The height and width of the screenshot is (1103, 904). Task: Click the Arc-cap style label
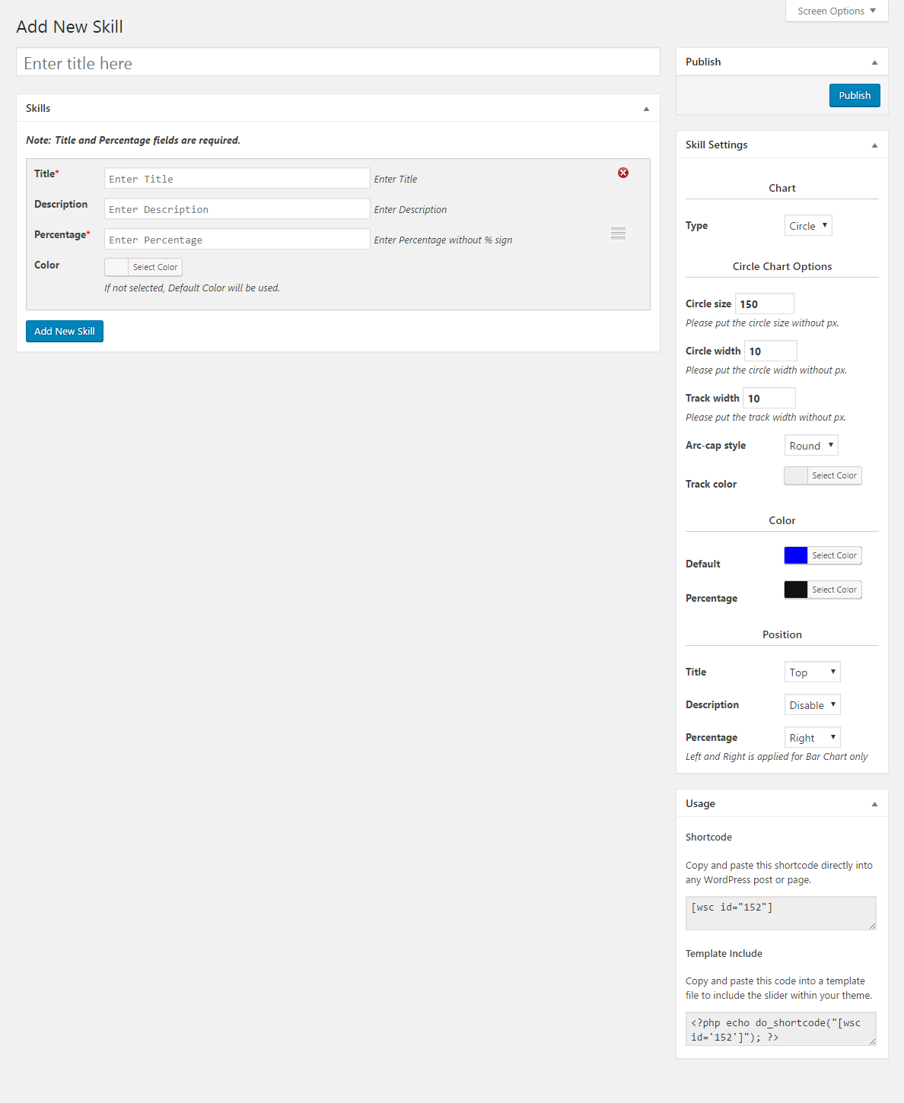tap(715, 445)
